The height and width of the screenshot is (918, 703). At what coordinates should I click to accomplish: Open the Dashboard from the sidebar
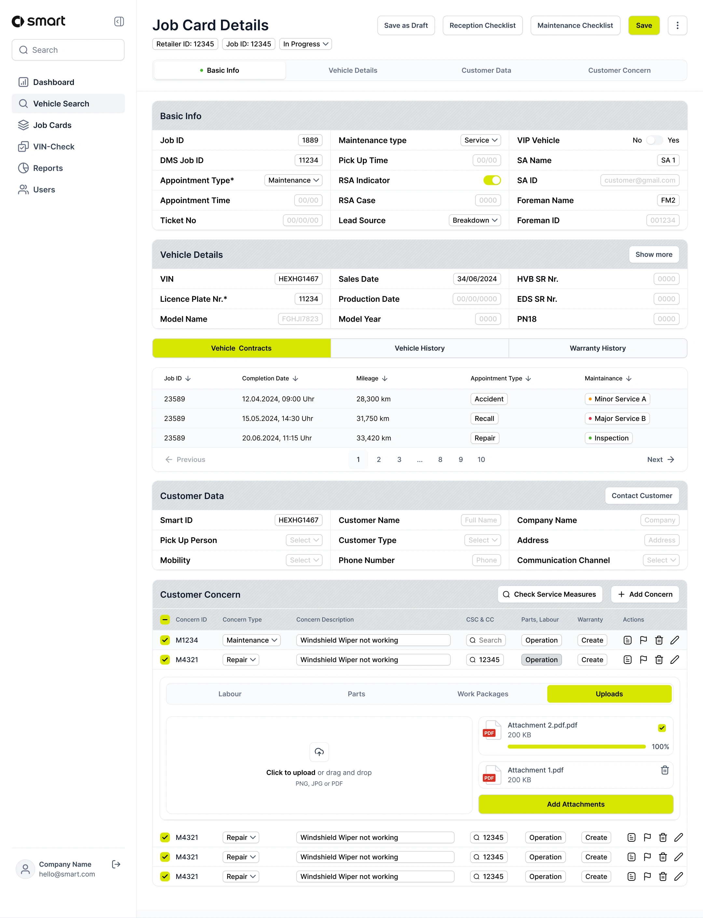point(54,82)
